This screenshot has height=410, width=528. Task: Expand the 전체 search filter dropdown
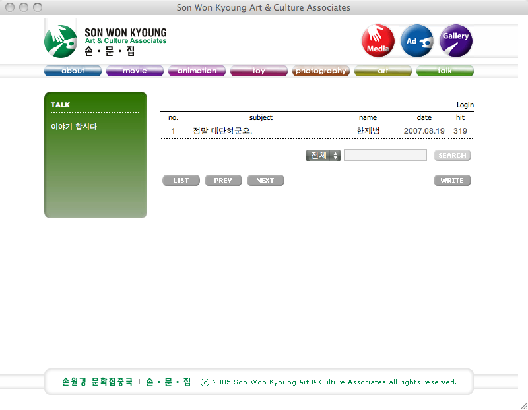323,156
